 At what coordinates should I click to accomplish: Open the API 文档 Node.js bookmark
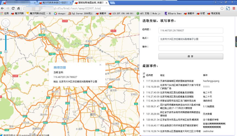[x=148, y=13]
